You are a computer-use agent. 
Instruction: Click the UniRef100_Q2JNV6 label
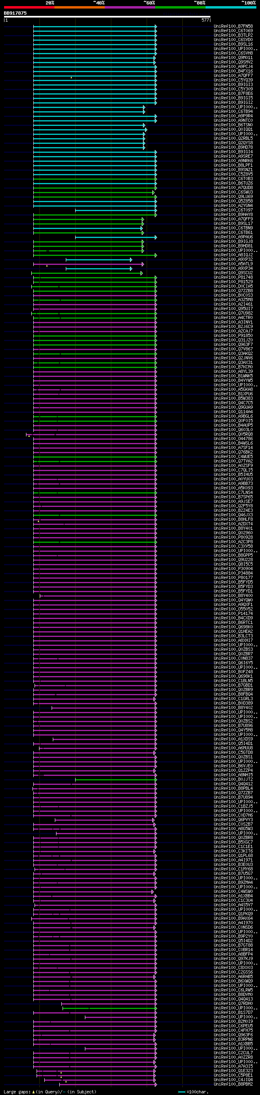click(233, 358)
